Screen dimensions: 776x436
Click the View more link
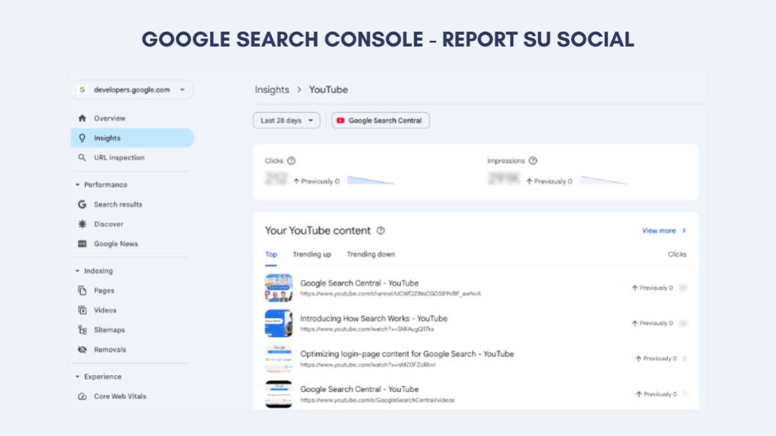pyautogui.click(x=659, y=231)
